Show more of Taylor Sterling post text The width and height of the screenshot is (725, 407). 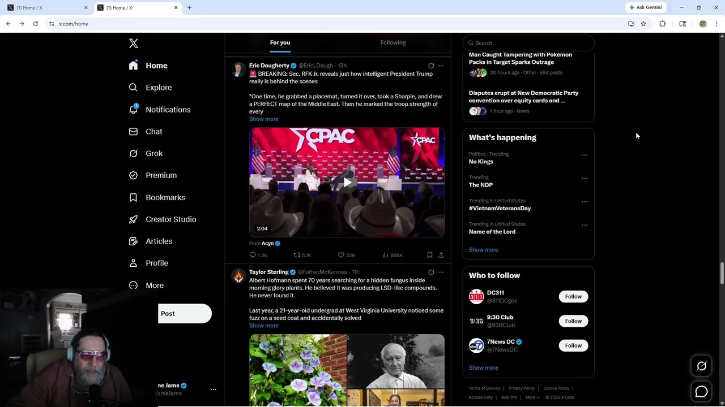point(264,326)
